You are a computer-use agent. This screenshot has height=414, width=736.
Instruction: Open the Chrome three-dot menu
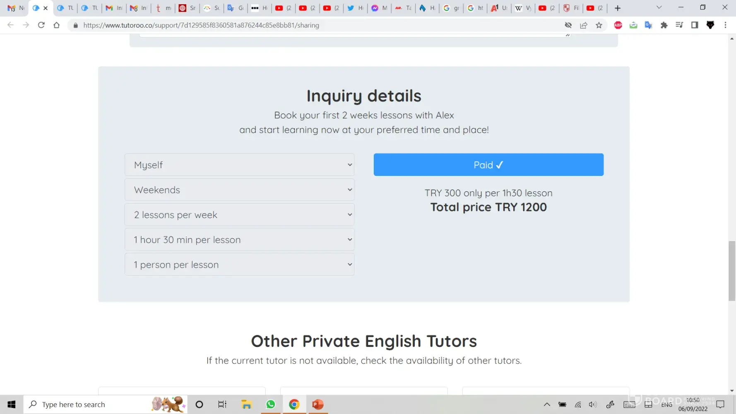(725, 25)
